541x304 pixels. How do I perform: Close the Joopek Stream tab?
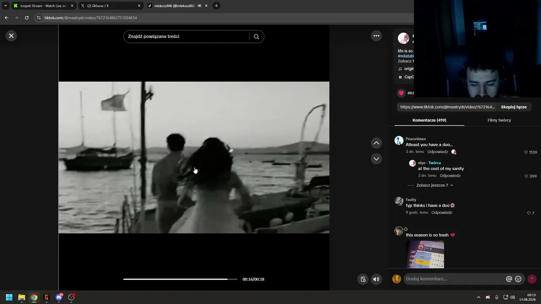[72, 6]
